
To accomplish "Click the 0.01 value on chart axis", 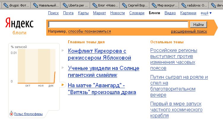I will [x=14, y=53].
